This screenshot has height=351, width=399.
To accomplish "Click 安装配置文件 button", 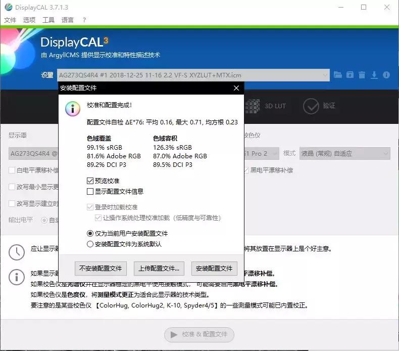I will (214, 269).
